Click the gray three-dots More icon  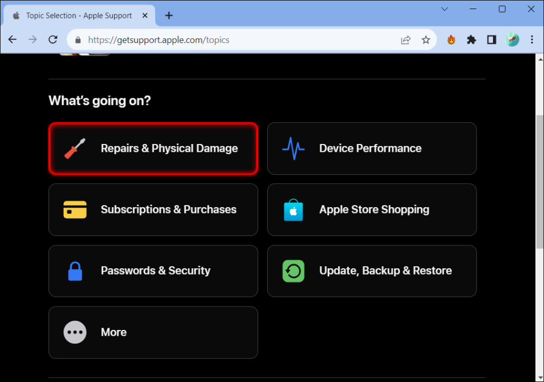click(75, 333)
